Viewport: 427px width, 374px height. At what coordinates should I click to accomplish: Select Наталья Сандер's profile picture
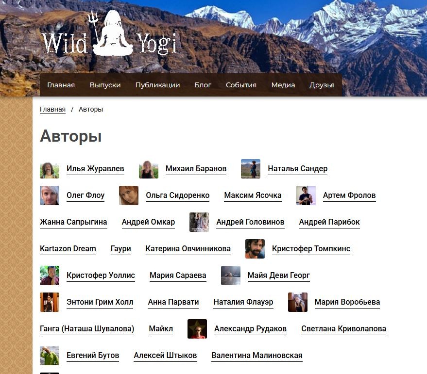click(x=251, y=169)
